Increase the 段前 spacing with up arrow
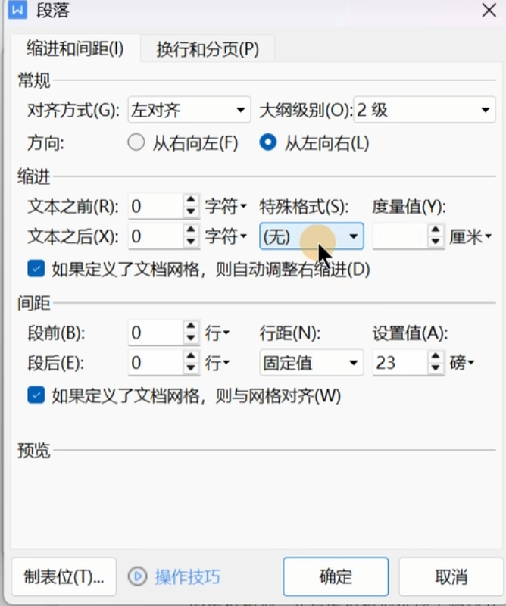The image size is (506, 606). click(x=191, y=326)
